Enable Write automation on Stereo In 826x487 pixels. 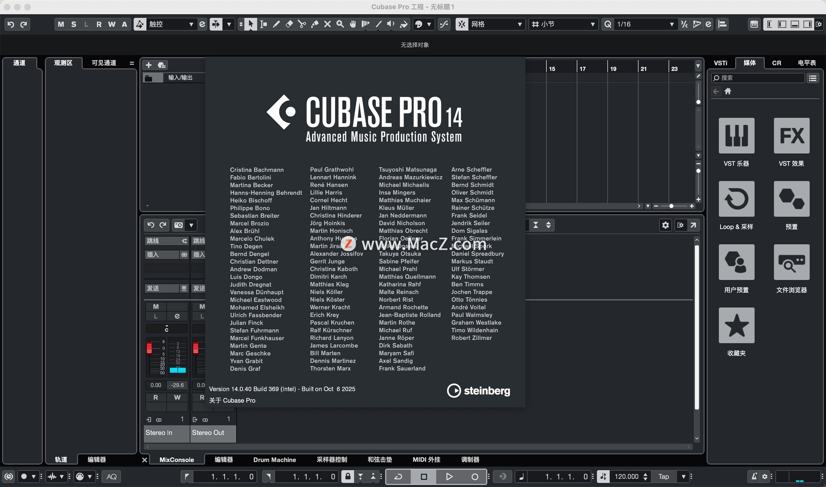[177, 397]
